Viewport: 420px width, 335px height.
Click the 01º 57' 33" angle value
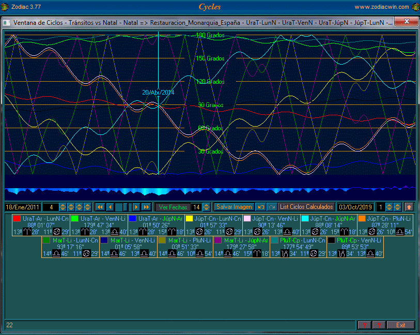click(x=213, y=225)
